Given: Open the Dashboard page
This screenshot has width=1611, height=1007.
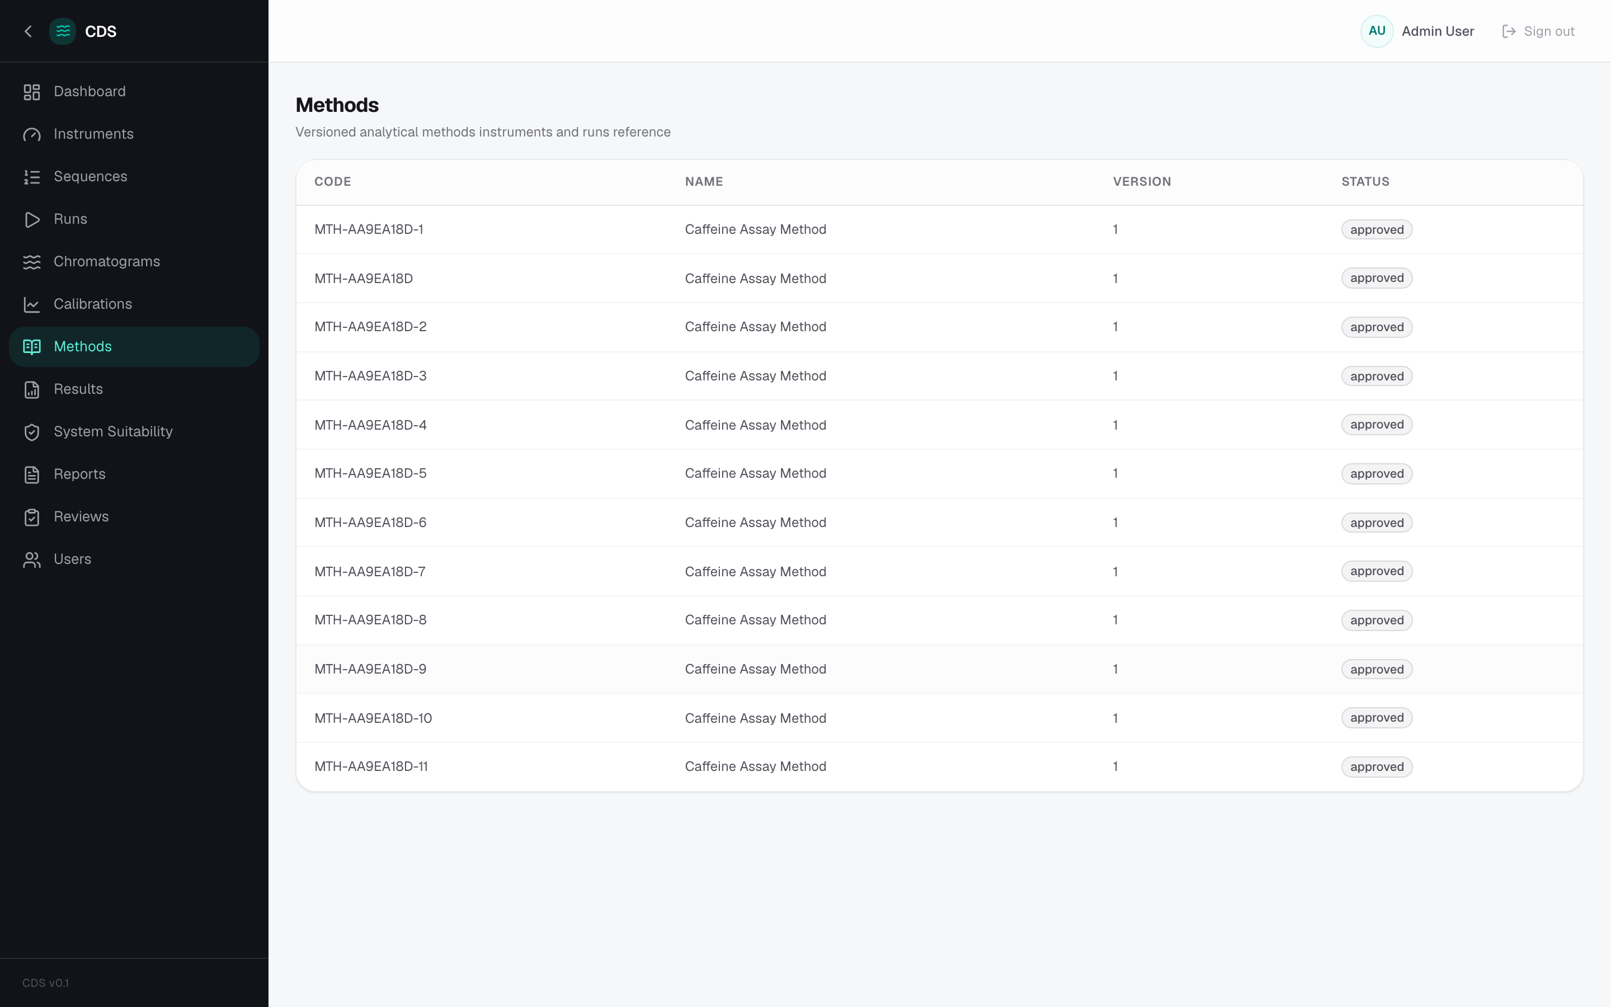Looking at the screenshot, I should (x=134, y=92).
